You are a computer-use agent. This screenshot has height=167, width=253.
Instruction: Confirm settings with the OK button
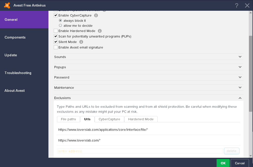(x=223, y=163)
